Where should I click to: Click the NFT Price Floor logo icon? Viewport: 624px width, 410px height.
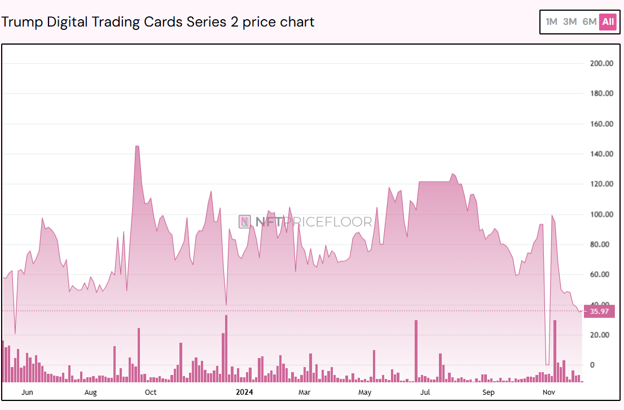244,222
